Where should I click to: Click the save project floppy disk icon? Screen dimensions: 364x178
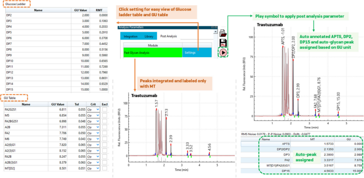pos(223,43)
